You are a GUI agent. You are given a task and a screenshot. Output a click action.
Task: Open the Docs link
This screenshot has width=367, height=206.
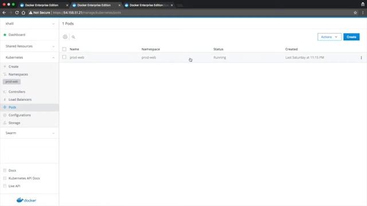click(12, 171)
